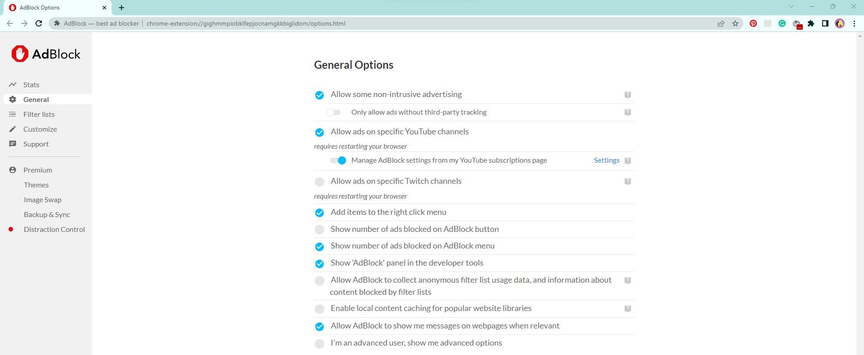Check Enable local content caching option
Screen dimensions: 864x355
point(319,309)
